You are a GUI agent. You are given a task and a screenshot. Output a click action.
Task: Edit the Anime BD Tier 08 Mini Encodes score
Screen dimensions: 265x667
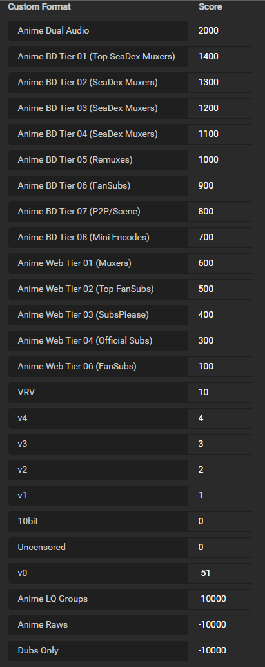(x=221, y=238)
